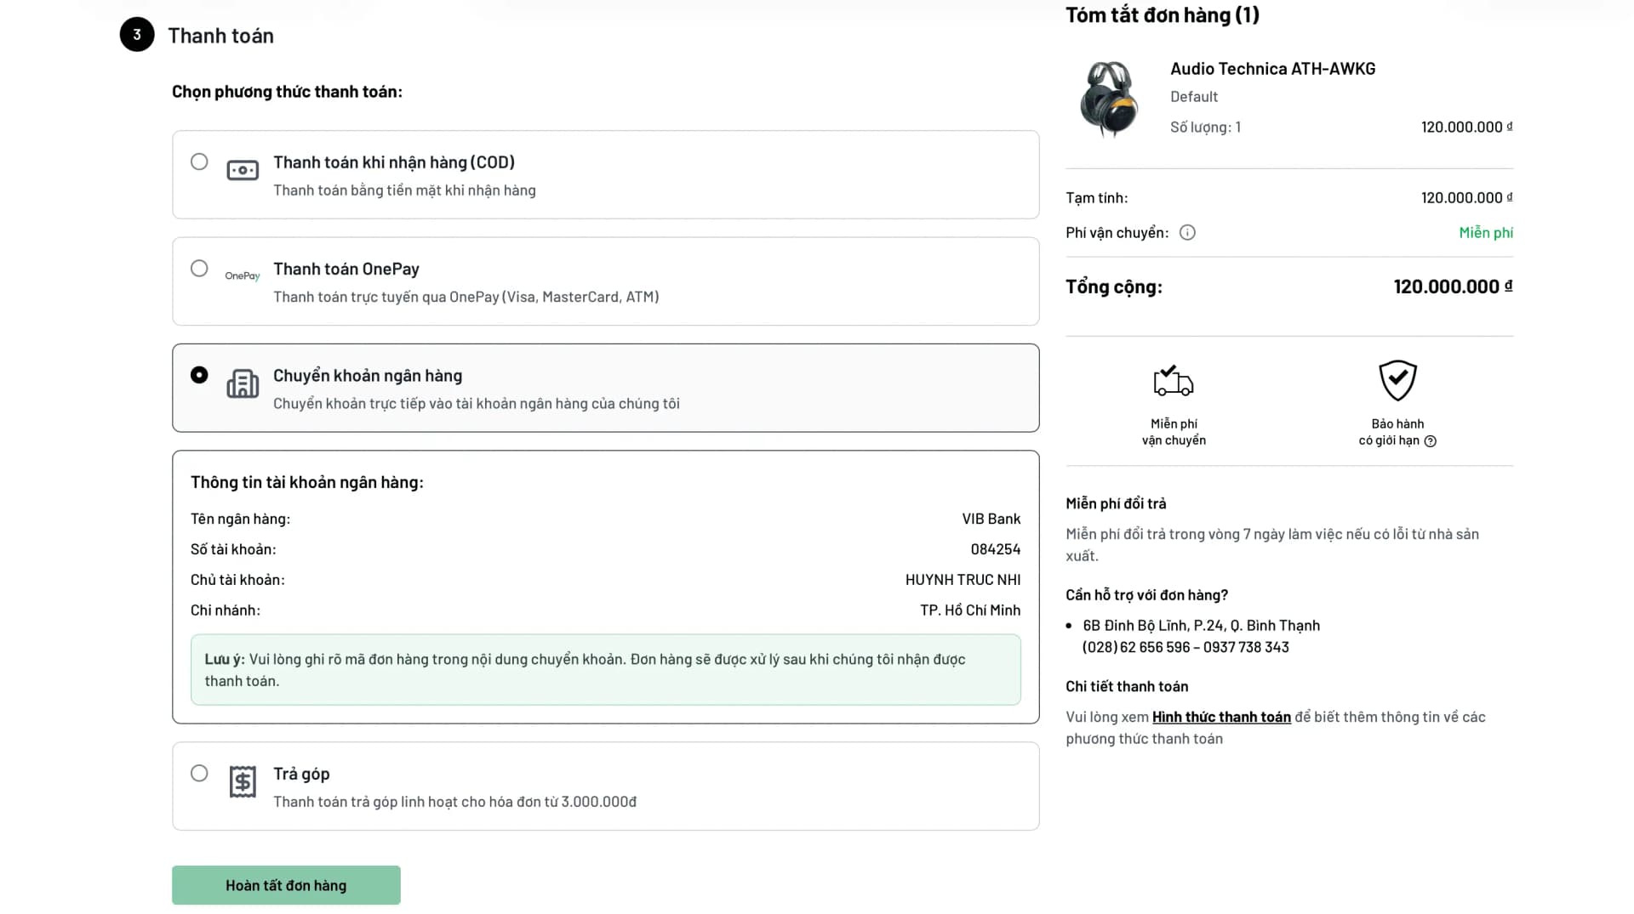The width and height of the screenshot is (1634, 914).
Task: Click the account number 084254
Action: coord(996,549)
